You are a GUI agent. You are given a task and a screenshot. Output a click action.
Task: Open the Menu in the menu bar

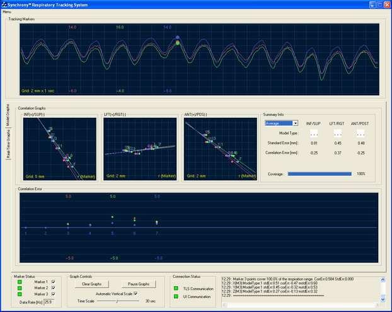(x=7, y=12)
